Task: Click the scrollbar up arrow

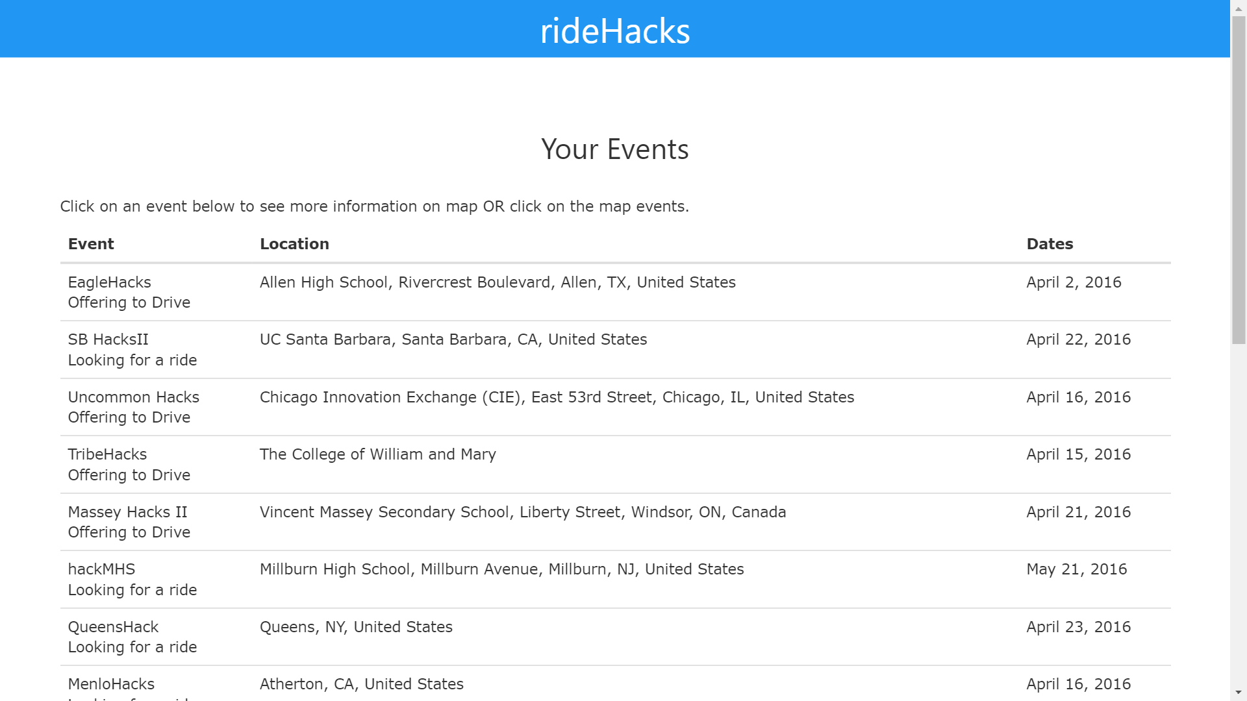Action: (1239, 8)
